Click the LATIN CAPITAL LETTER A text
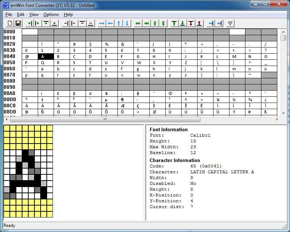The height and width of the screenshot is (232, 290). pos(222,172)
